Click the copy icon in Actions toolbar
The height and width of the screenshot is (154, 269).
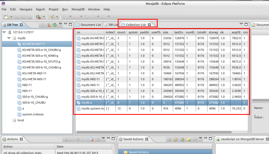85,139
